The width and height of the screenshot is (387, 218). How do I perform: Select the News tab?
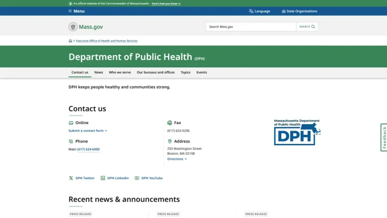point(98,73)
